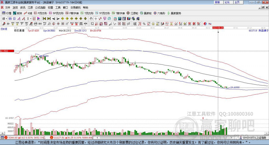Click the date marker 2023-06-26
Screen dimensions: 269x145
point(218,28)
